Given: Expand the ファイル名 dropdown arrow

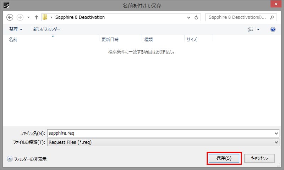Looking at the screenshot, I should (276, 133).
